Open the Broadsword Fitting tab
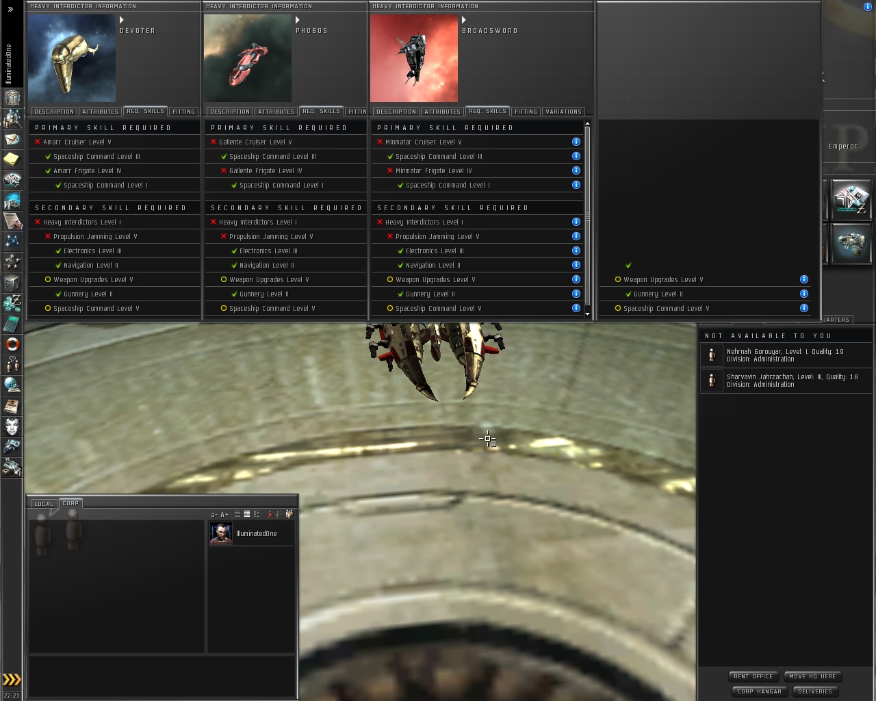Image resolution: width=876 pixels, height=701 pixels. point(526,112)
